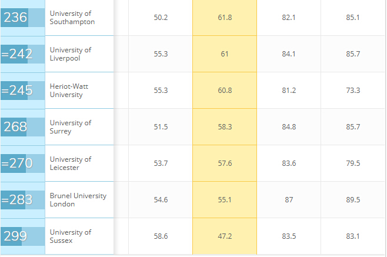This screenshot has height=257, width=387.
Task: Click rank badge 236
Action: [x=15, y=18]
